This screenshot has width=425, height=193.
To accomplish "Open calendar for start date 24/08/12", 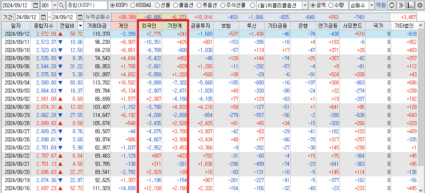I will point(43,17).
